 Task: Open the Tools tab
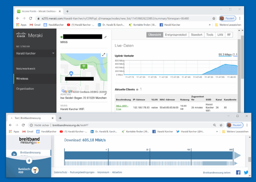click(210, 35)
